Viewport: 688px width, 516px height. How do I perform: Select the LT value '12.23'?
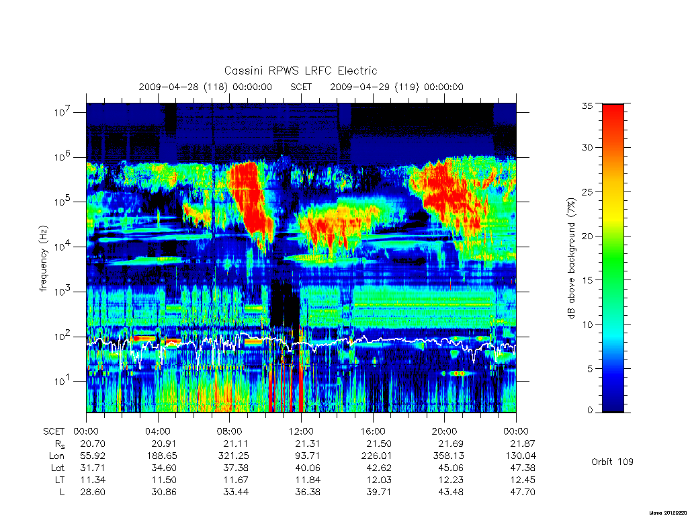pyautogui.click(x=451, y=480)
